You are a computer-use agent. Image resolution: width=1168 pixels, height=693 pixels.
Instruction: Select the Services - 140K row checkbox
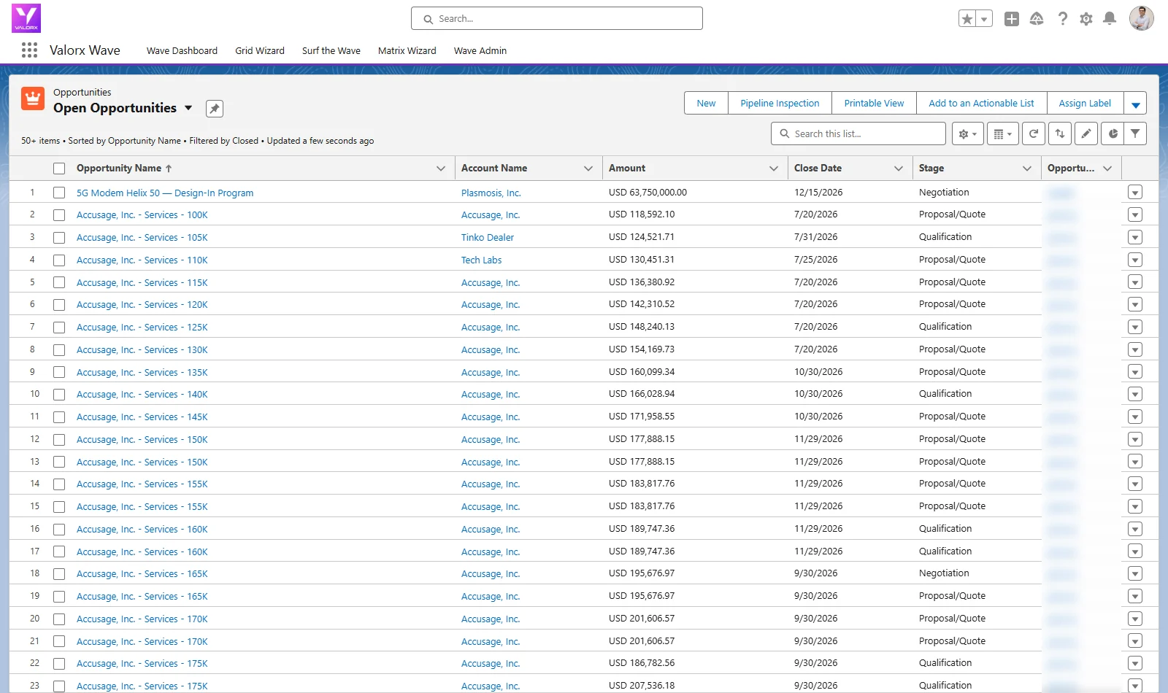point(59,395)
